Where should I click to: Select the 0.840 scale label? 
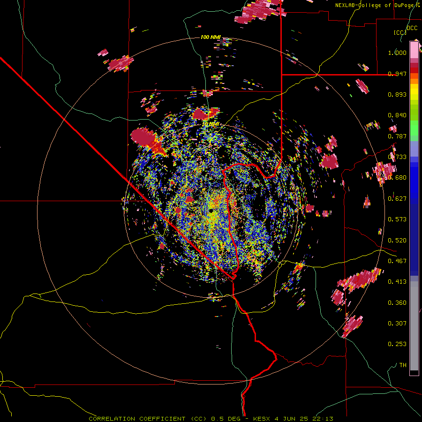(x=397, y=115)
